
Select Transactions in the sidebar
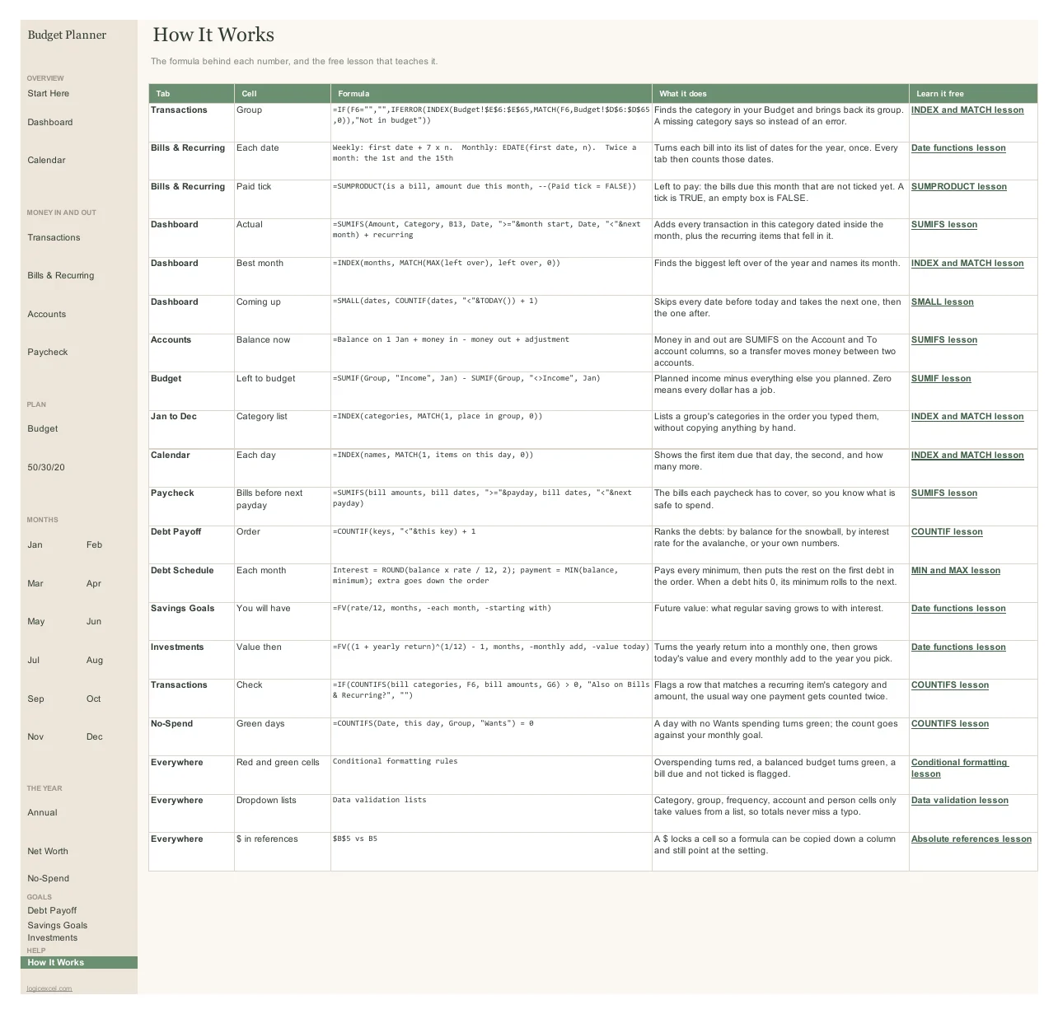(x=54, y=238)
